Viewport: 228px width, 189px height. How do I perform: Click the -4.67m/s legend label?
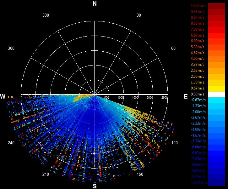198,135
